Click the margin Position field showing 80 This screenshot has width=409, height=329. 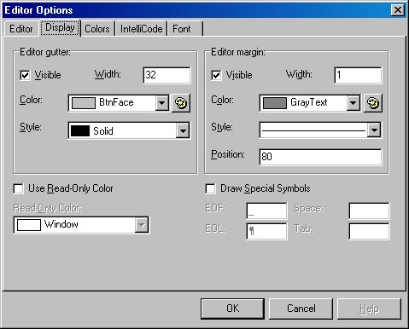320,157
